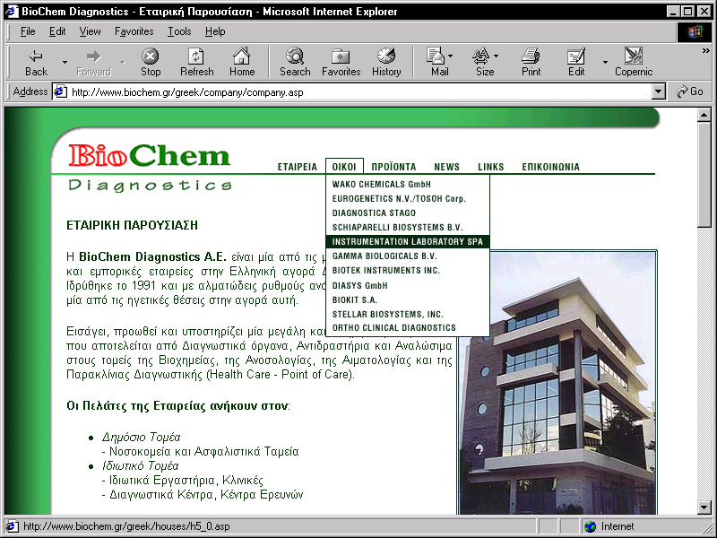Click the page icon in the Address bar
Viewport: 717px width, 538px height.
[x=60, y=92]
